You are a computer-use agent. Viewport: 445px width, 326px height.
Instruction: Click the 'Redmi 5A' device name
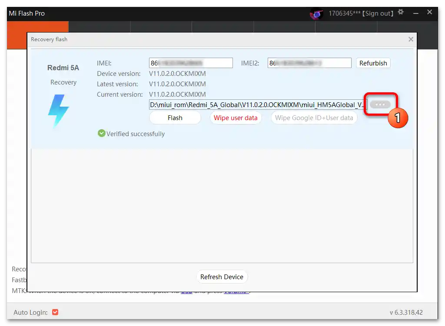tap(63, 68)
